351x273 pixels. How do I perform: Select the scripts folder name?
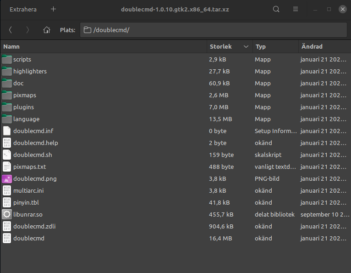pyautogui.click(x=22, y=59)
